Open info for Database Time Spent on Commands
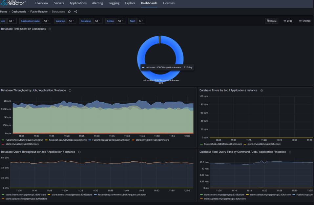Image resolution: width=314 pixels, height=205 pixels. (x=50, y=29)
